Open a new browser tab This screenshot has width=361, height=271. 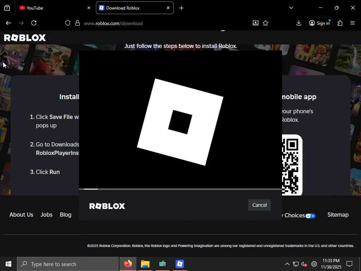pos(182,8)
